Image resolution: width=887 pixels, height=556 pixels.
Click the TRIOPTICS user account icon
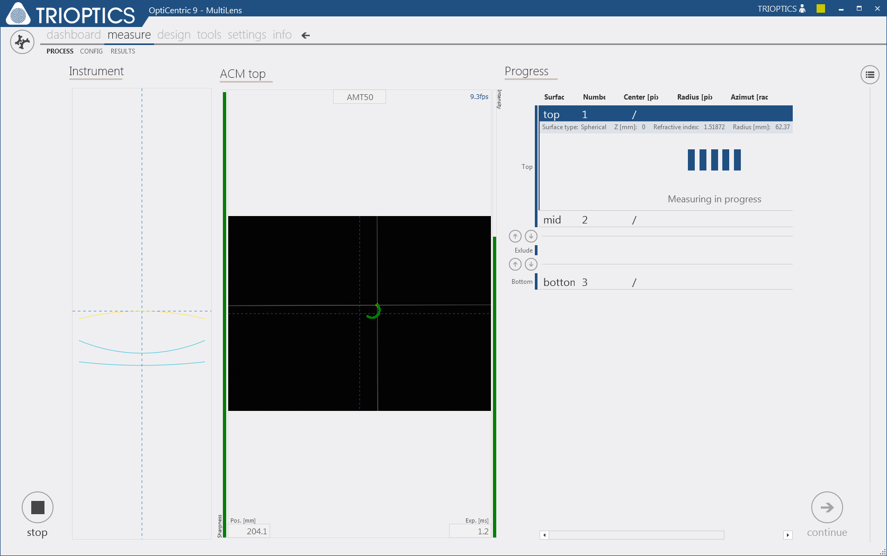(802, 8)
